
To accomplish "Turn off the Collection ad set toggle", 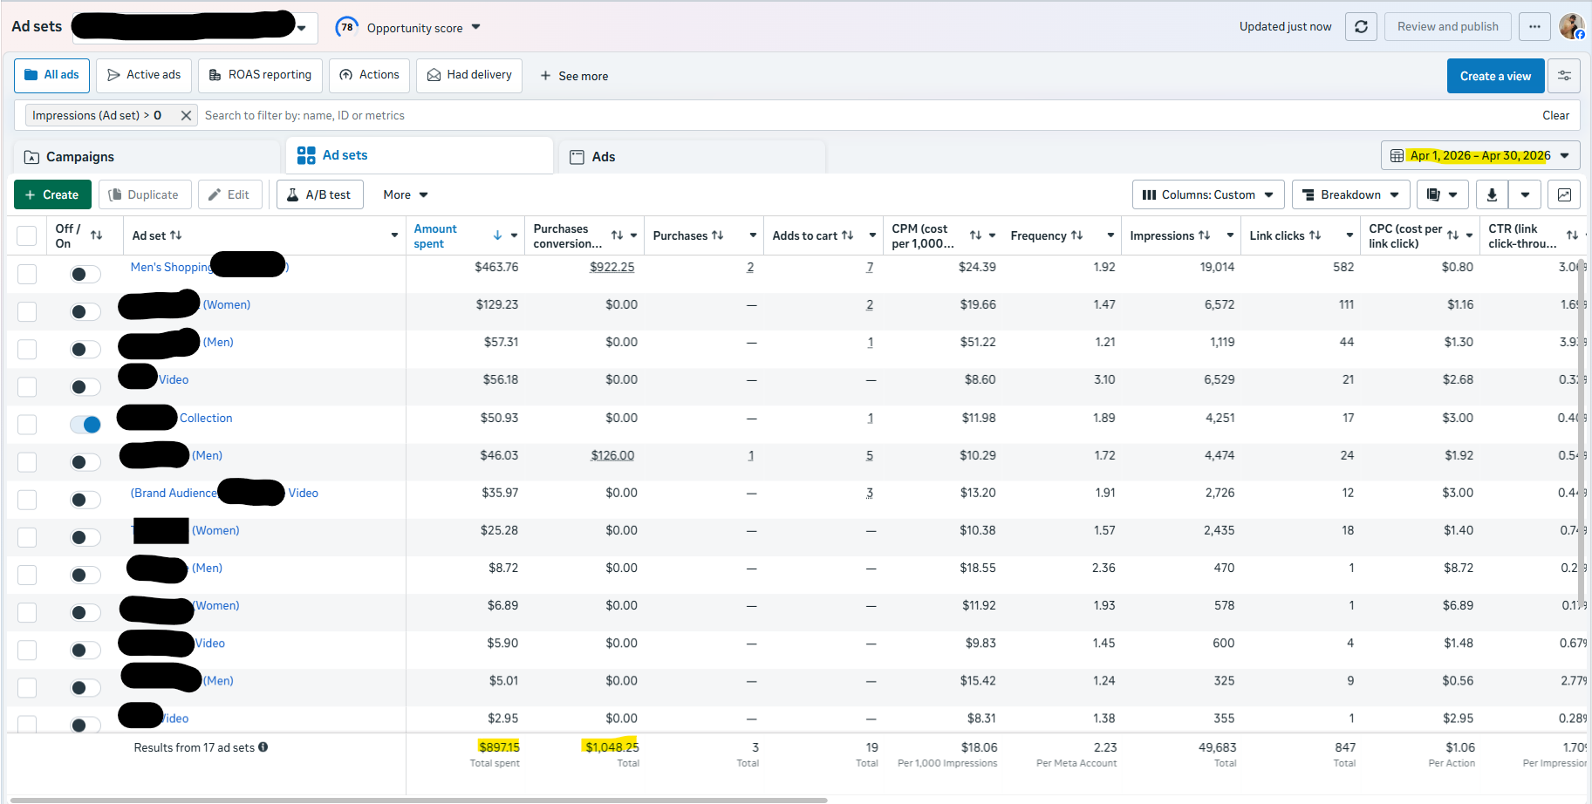I will click(85, 425).
